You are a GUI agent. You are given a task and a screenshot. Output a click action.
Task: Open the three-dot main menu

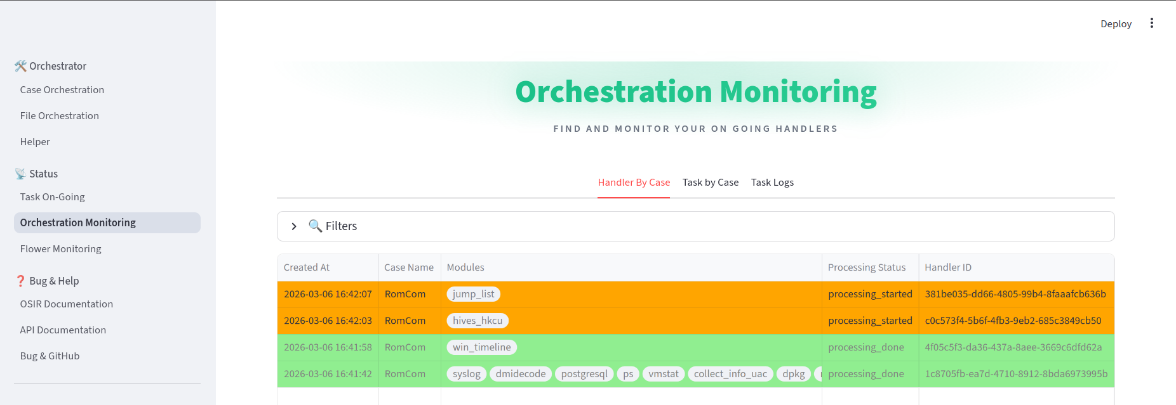click(1151, 23)
